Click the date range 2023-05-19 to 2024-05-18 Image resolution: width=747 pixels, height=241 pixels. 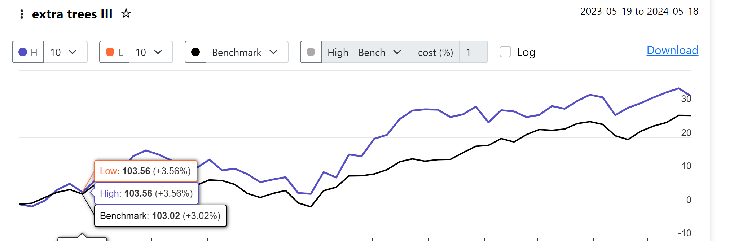click(639, 12)
